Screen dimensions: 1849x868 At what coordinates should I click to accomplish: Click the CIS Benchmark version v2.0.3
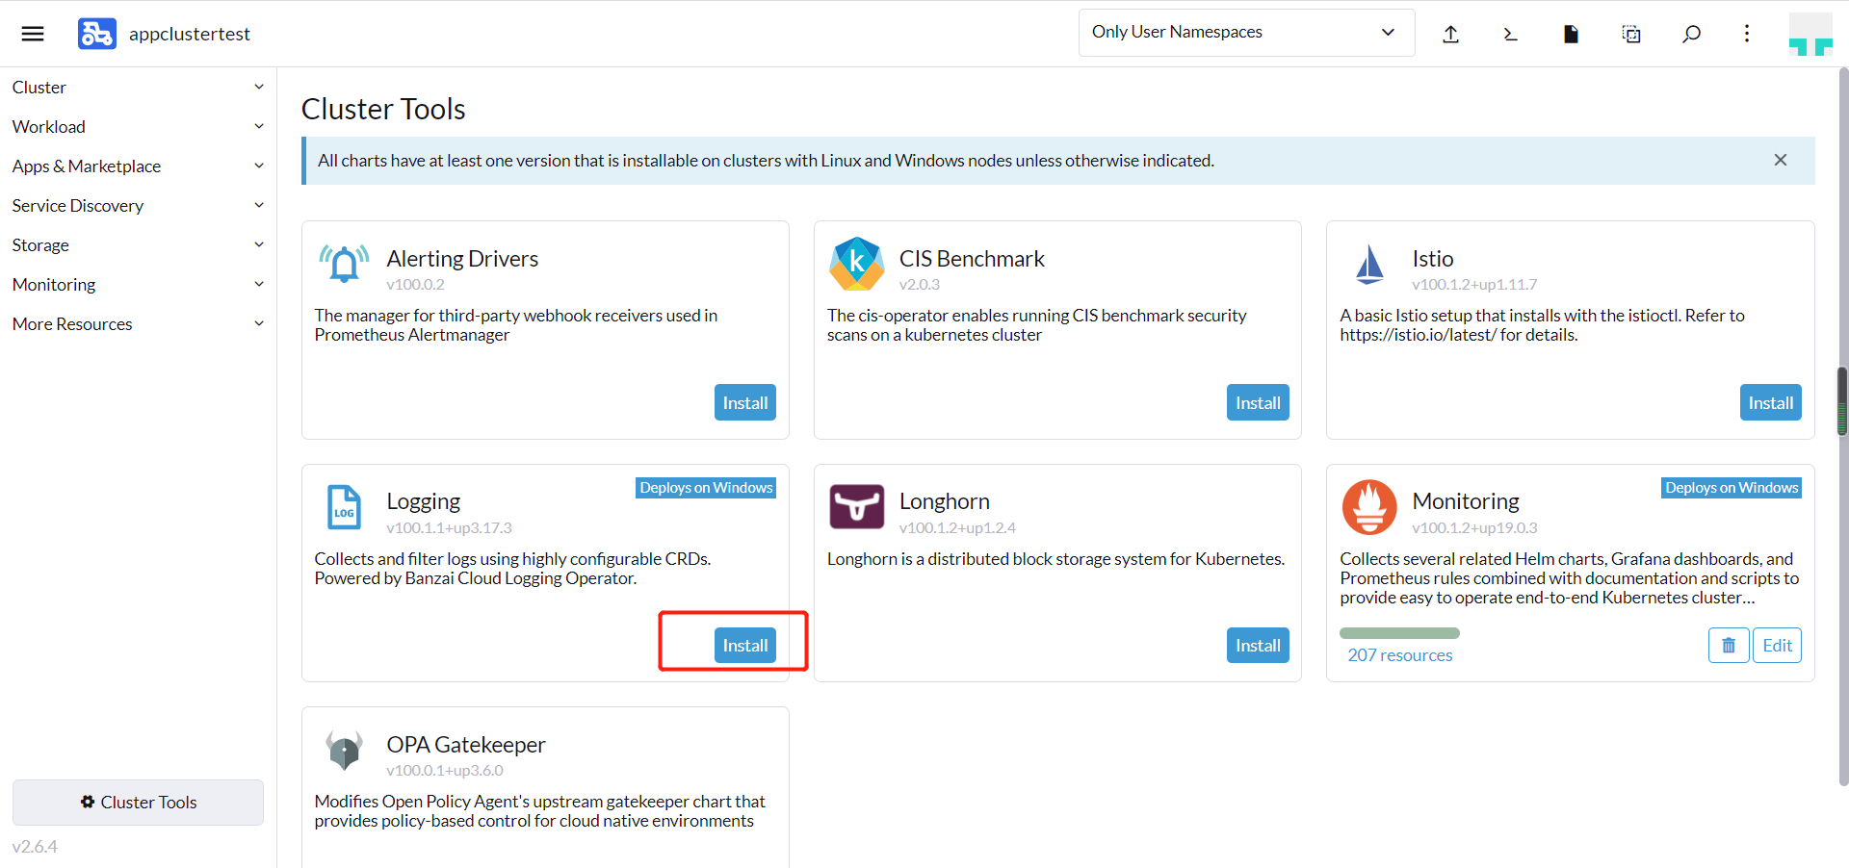(919, 284)
